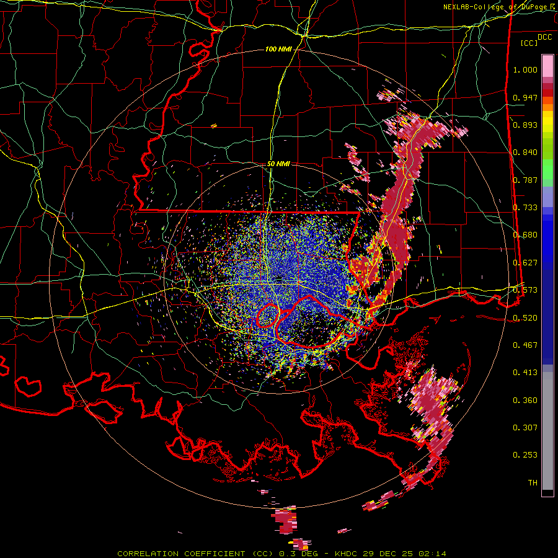Select the 0.413 scale value
The image size is (558, 558).
tap(525, 373)
